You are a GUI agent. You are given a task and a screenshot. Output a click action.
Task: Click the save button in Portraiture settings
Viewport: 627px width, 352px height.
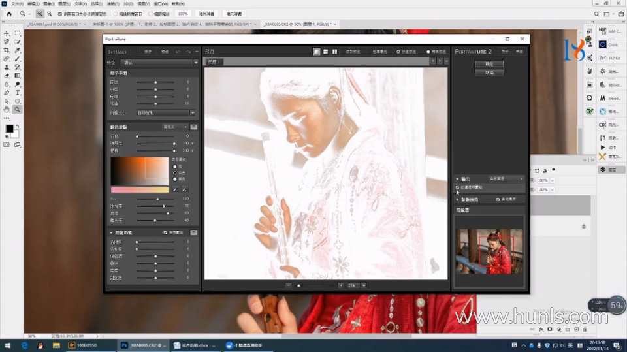(x=148, y=52)
